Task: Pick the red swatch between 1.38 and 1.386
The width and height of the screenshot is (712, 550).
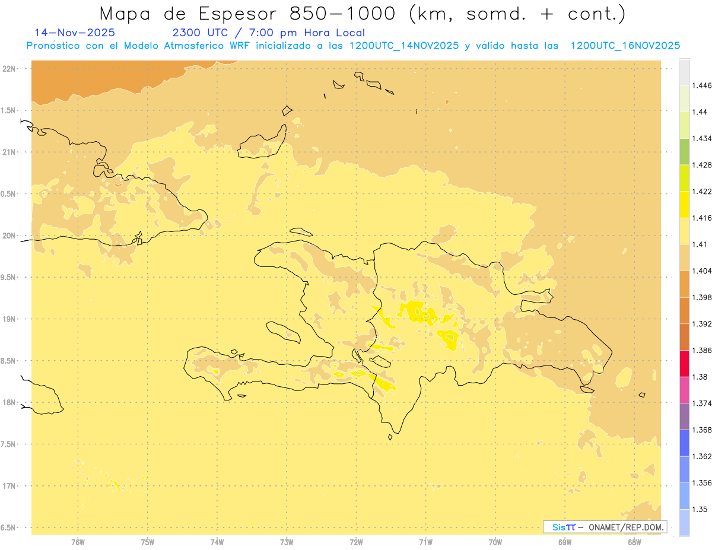Action: (x=684, y=364)
